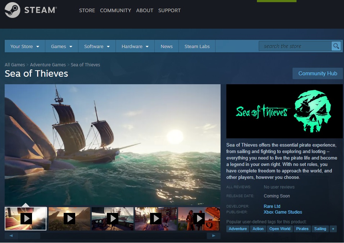Click right arrow of thumbnail scroller

pyautogui.click(x=213, y=235)
